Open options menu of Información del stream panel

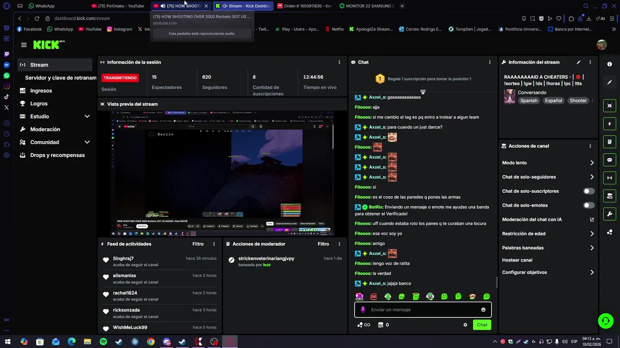tap(590, 62)
